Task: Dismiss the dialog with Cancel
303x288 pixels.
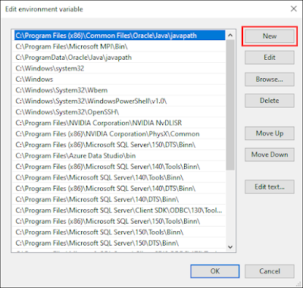Action: click(x=270, y=271)
